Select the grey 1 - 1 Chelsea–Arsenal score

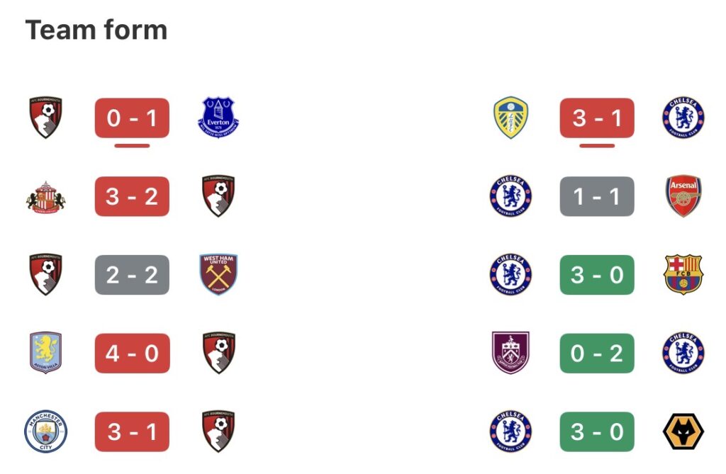tap(597, 197)
